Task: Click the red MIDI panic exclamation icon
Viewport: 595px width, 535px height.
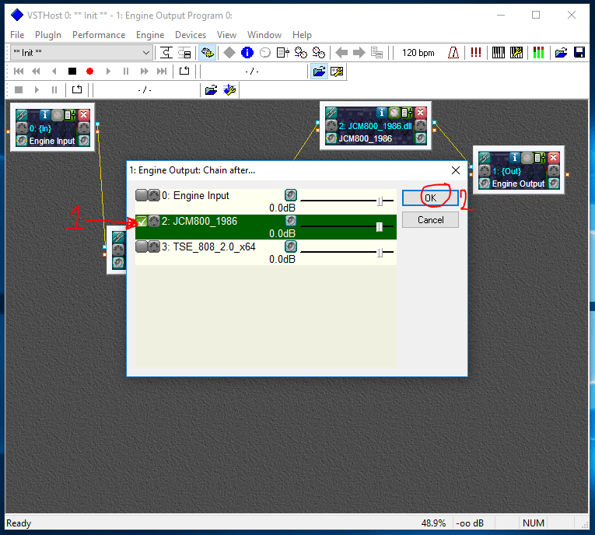Action: [x=475, y=53]
